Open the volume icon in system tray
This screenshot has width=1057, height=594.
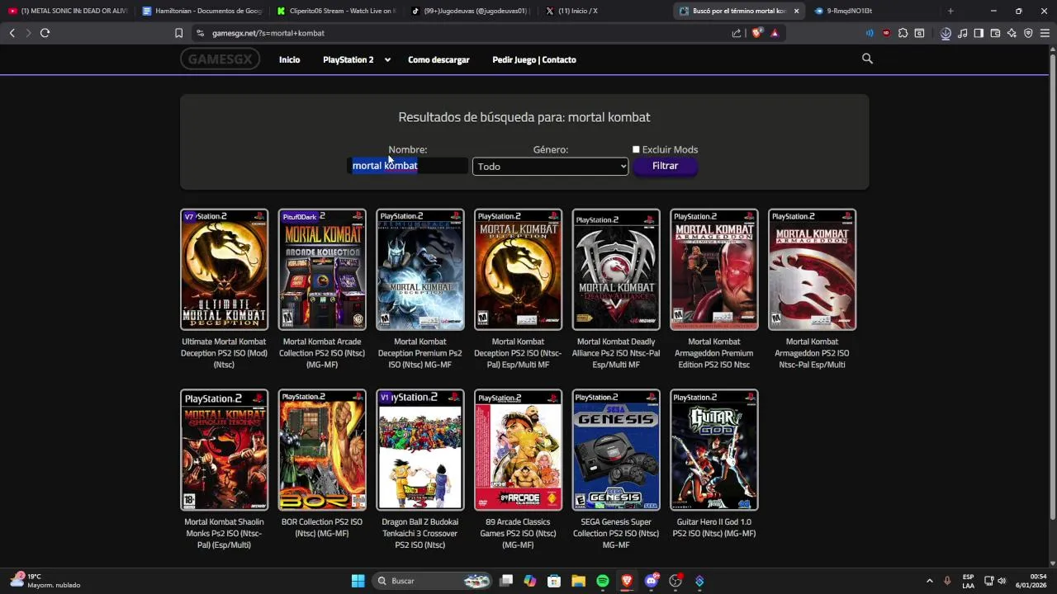pos(1002,581)
